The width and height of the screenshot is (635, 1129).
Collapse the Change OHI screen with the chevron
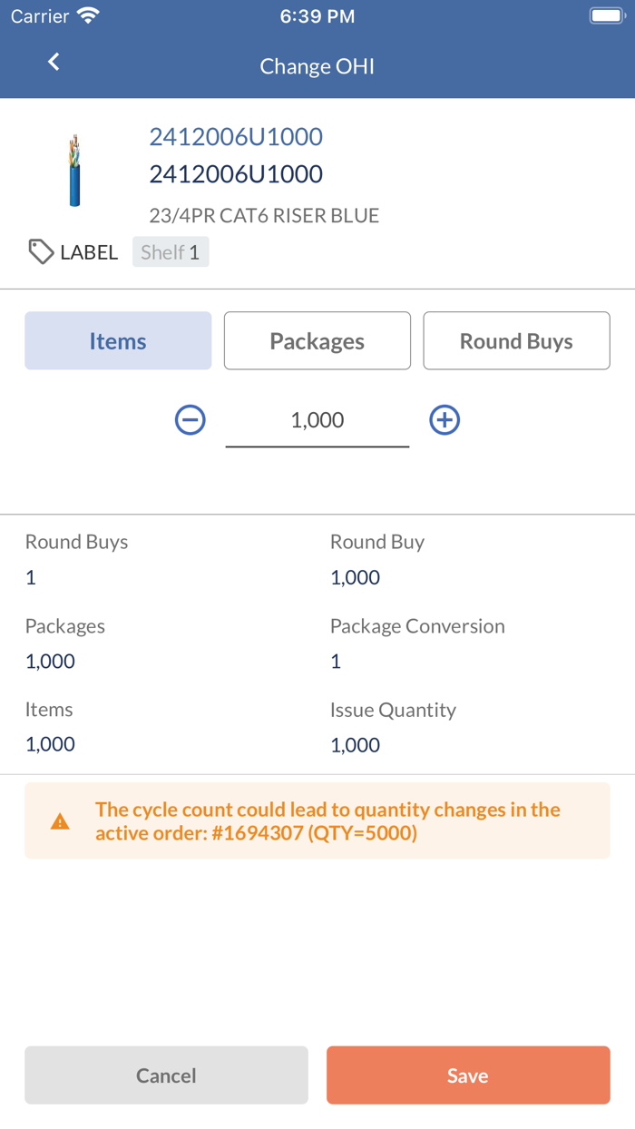pyautogui.click(x=54, y=62)
